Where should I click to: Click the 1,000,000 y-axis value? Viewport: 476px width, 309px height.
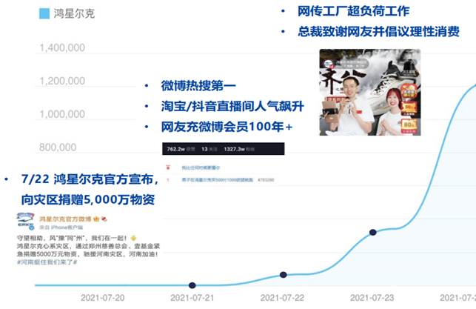point(62,114)
